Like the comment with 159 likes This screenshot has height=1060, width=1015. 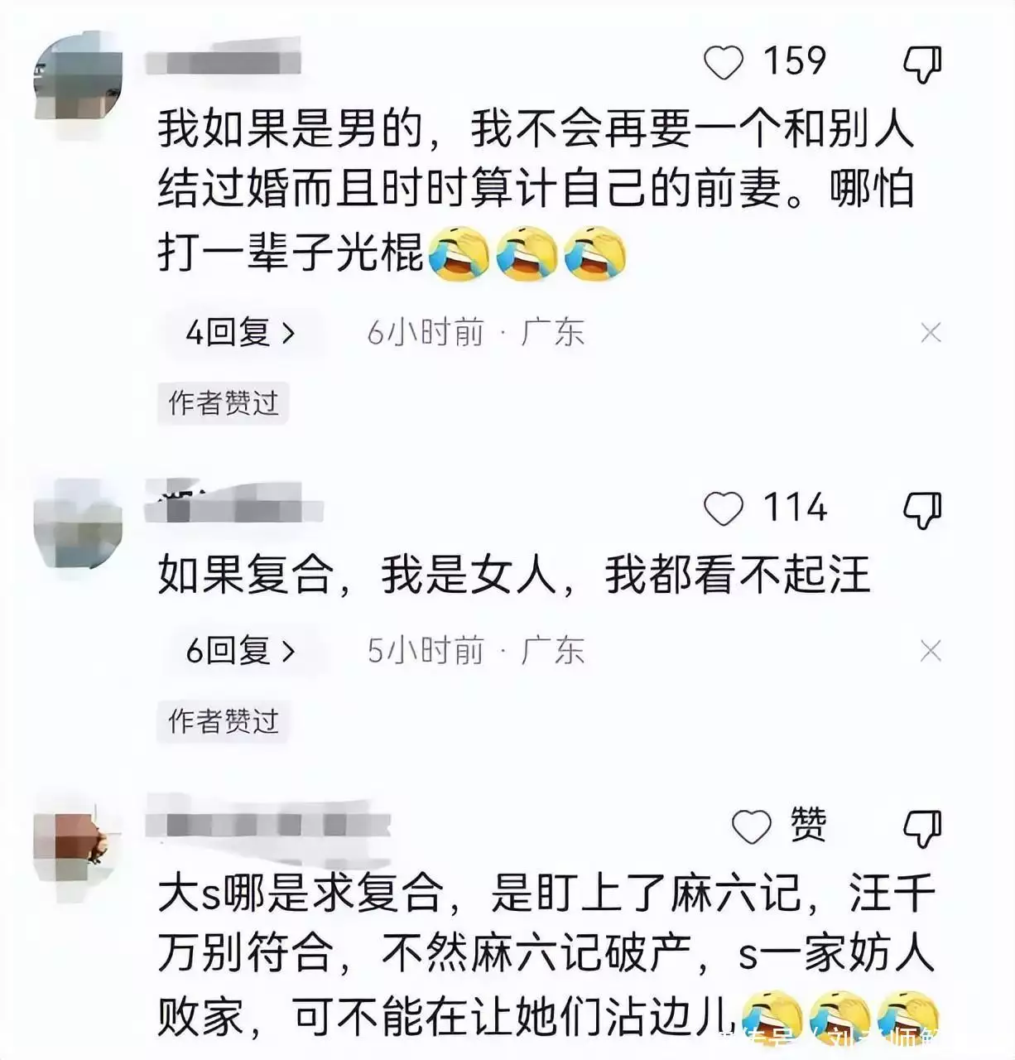724,63
